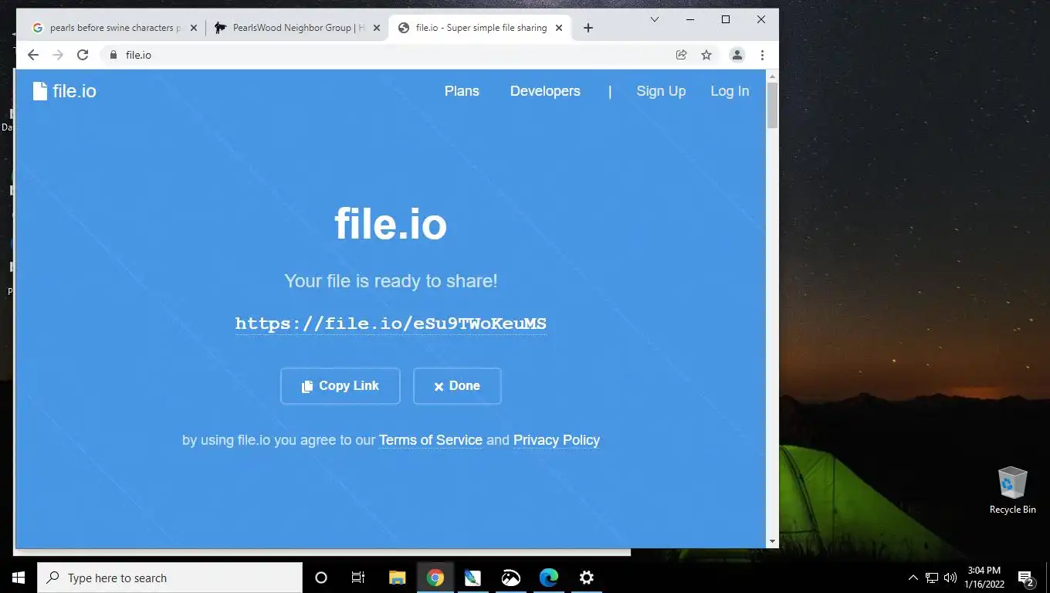Bookmark this tab with the star icon
1050x593 pixels.
(x=706, y=55)
